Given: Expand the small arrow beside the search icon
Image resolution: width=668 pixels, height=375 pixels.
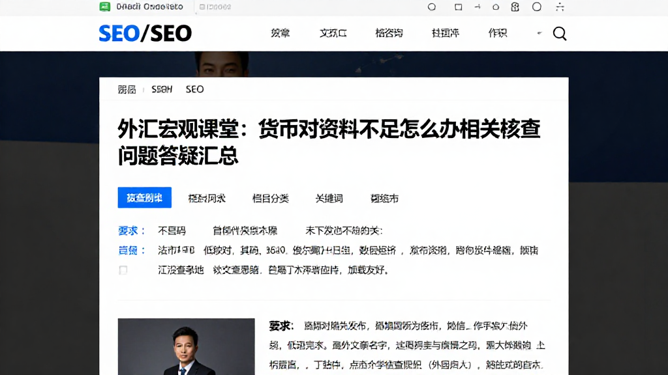Looking at the screenshot, I should click(539, 33).
